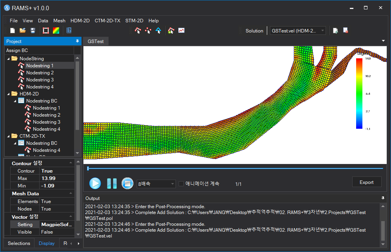Open the 8배속 playback speed dropdown
This screenshot has height=252, width=391.
point(156,184)
